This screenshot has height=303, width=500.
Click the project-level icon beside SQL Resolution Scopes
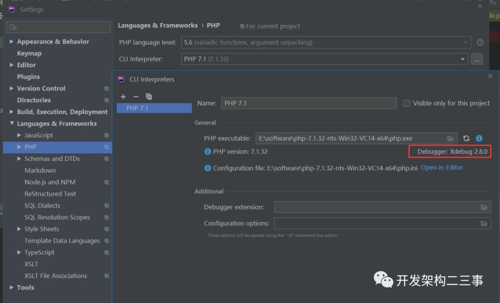click(x=107, y=217)
